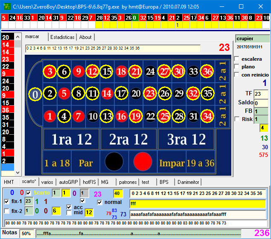Switch to the hotFIS tab
Screen dimensions: 271x239
click(x=89, y=182)
